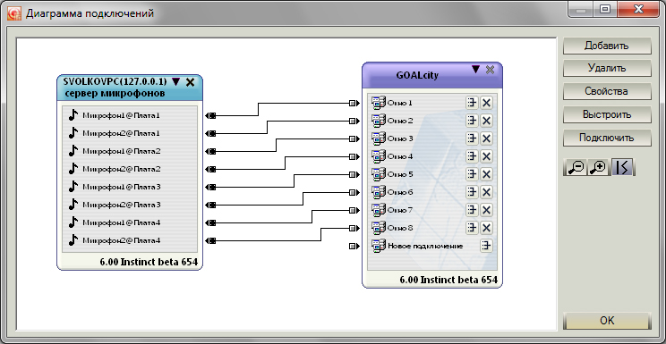Select the Окно 1 entry
This screenshot has height=344, width=666.
pos(432,103)
